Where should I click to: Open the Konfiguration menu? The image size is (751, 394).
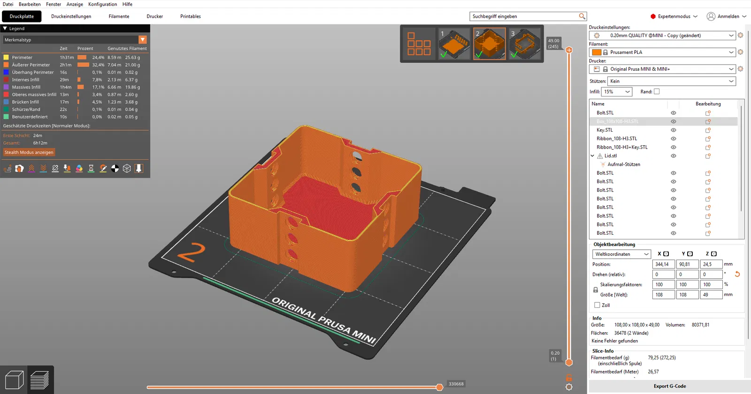click(103, 4)
